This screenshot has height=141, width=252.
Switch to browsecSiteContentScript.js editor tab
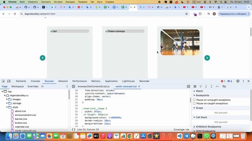point(94,87)
